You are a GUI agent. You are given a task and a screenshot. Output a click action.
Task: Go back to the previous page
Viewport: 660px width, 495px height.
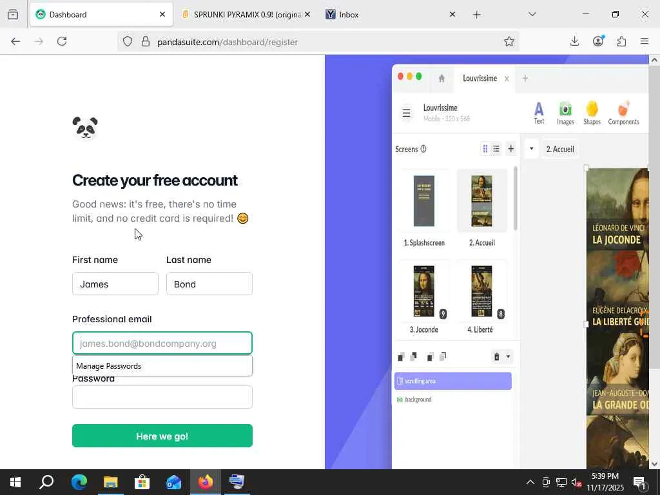click(15, 41)
